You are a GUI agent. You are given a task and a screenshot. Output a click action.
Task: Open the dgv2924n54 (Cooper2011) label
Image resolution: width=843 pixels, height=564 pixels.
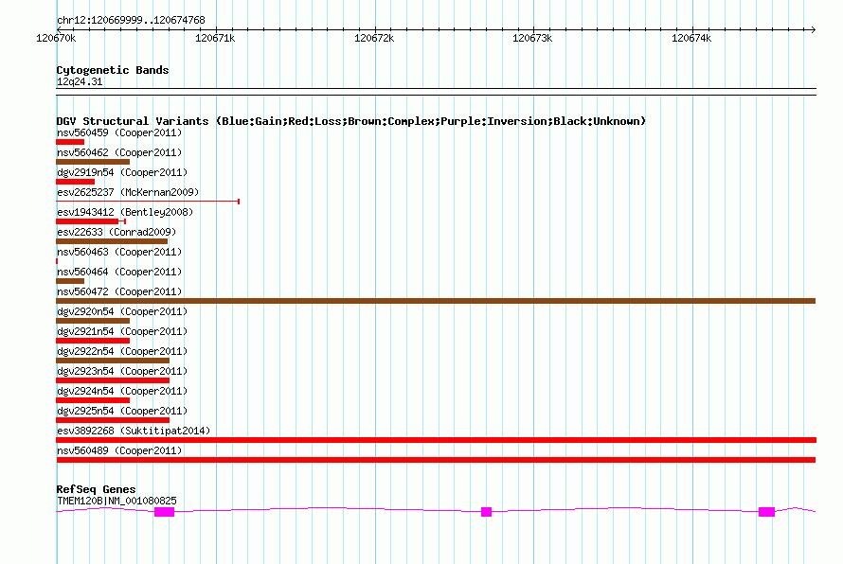[x=122, y=391]
